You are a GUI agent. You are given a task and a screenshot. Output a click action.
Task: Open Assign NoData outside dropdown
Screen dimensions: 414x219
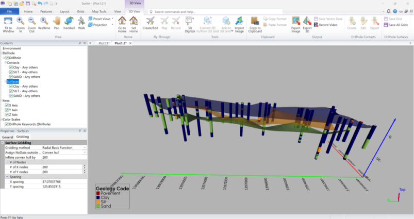coord(85,153)
